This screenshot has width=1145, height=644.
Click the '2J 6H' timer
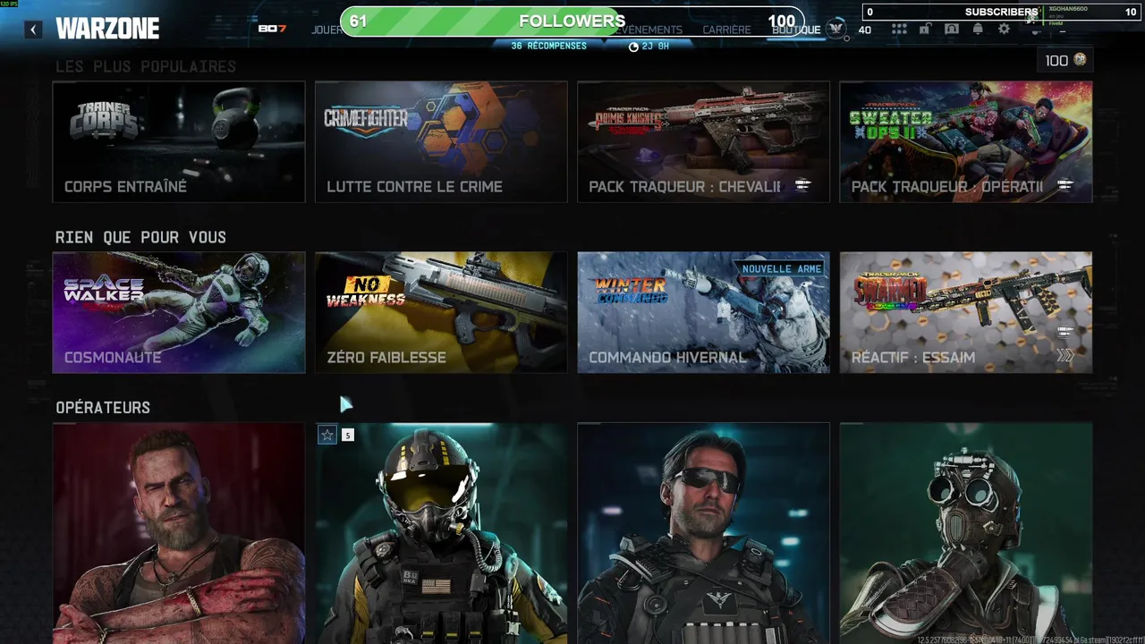[649, 47]
